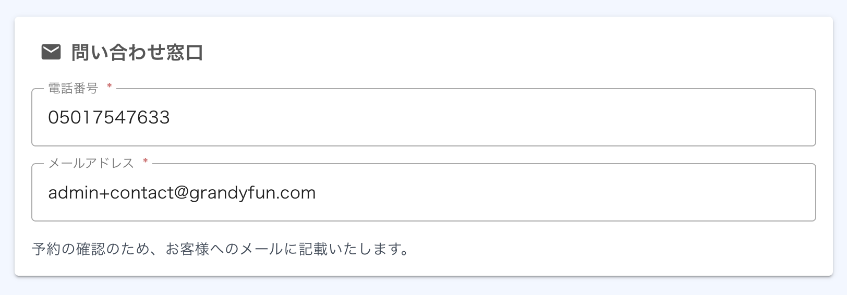Click 記載いたします at the end of the note
Screen dimensions: 847x295
point(349,249)
